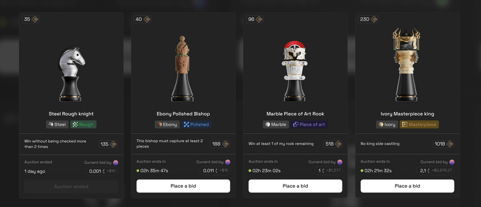Image resolution: width=481 pixels, height=207 pixels.
Task: Click the Rough rarity tag
Action: click(83, 125)
